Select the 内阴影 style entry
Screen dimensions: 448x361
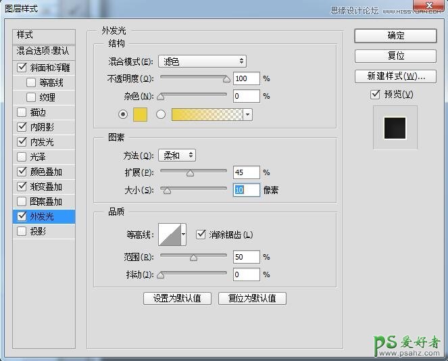click(x=42, y=127)
